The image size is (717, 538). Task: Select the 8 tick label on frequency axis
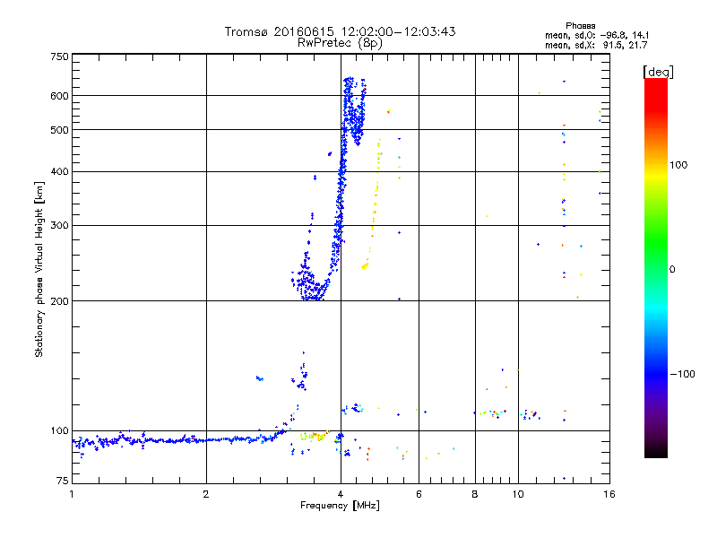point(475,494)
